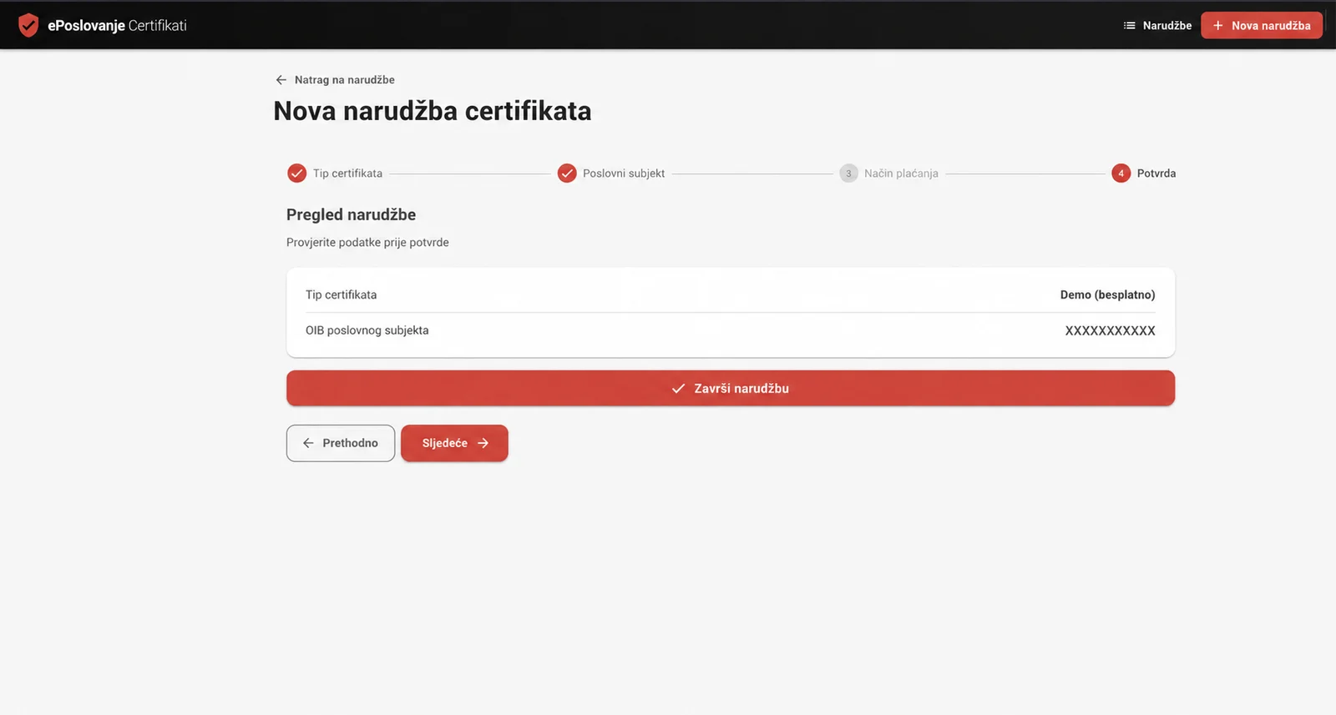Click the right arrow icon in Sljedeće

pyautogui.click(x=483, y=443)
